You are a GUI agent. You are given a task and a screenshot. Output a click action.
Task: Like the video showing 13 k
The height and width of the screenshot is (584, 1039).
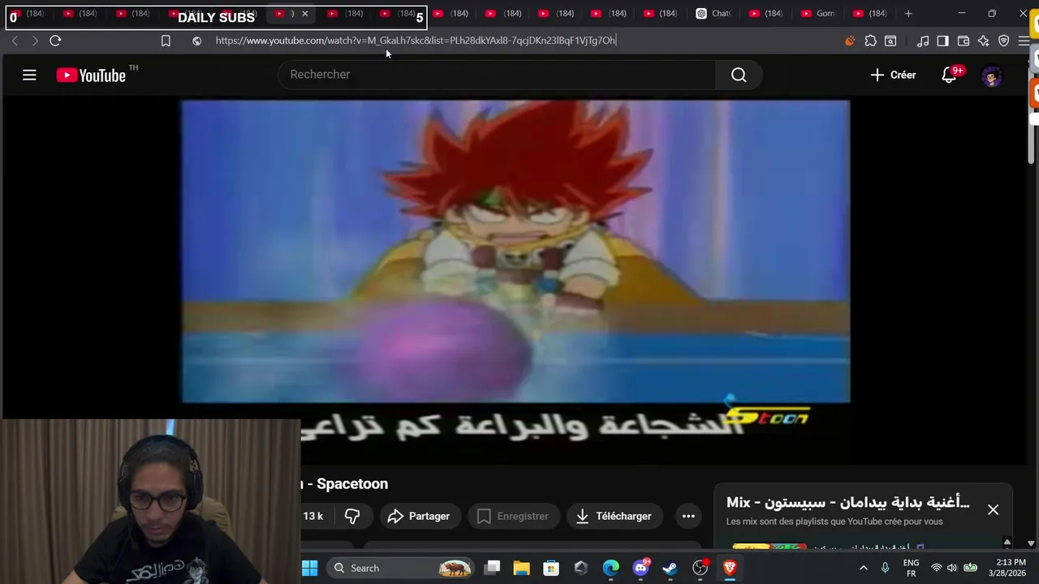(313, 516)
